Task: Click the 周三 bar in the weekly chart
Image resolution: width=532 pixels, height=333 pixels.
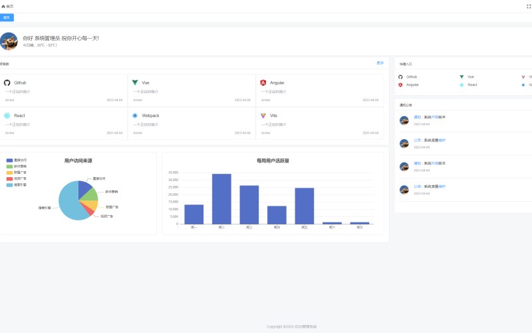Action: [x=249, y=205]
